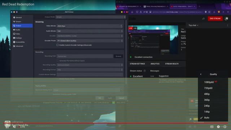231x130 pixels.
Task: Enable Custom Encoder Settings checkbox
Action: [58, 45]
